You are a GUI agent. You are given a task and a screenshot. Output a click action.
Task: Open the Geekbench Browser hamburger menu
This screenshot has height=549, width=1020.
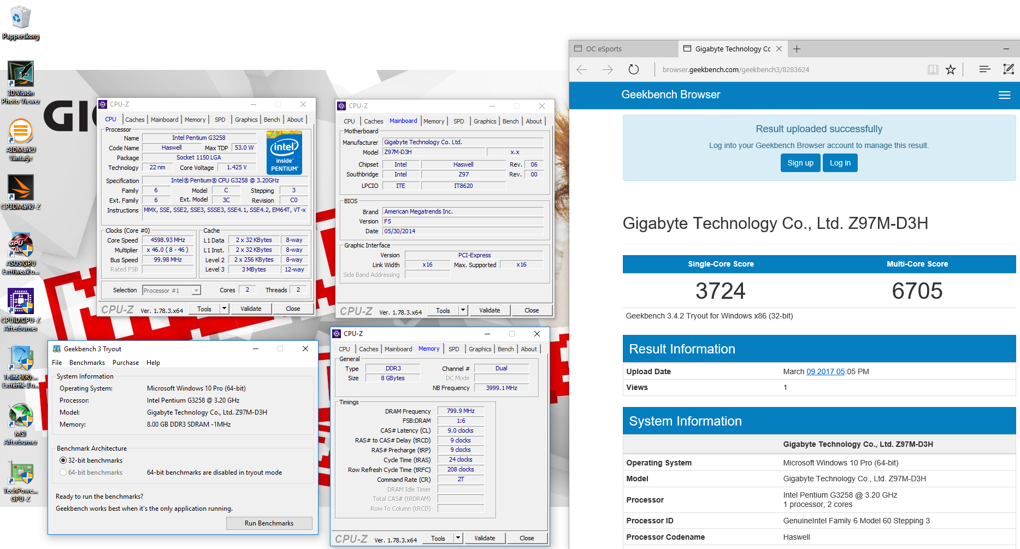point(1004,95)
